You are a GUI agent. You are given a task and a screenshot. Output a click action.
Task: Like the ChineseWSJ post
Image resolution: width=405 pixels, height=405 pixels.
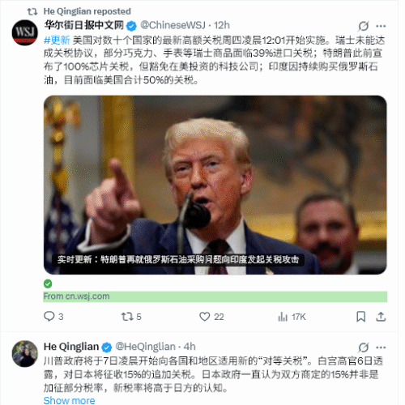pos(211,317)
